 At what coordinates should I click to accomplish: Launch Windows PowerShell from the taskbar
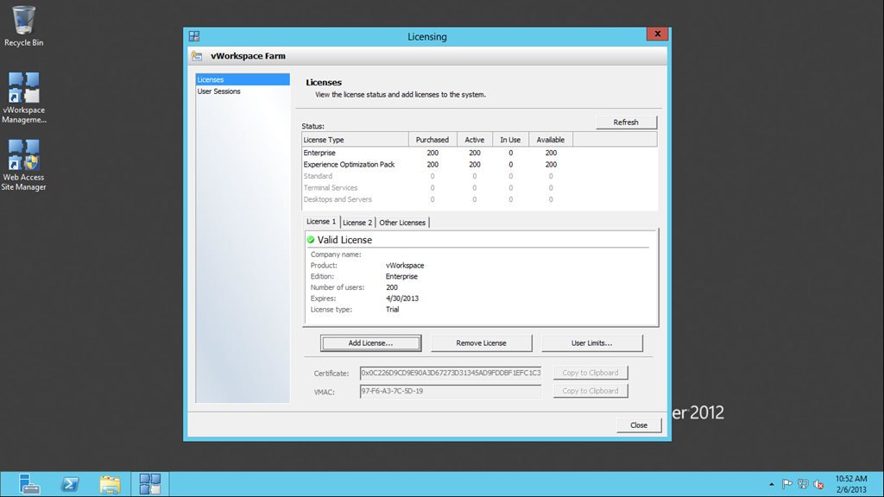[x=70, y=484]
